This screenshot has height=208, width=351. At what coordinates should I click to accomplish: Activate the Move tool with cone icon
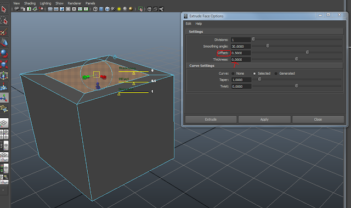tap(4, 42)
